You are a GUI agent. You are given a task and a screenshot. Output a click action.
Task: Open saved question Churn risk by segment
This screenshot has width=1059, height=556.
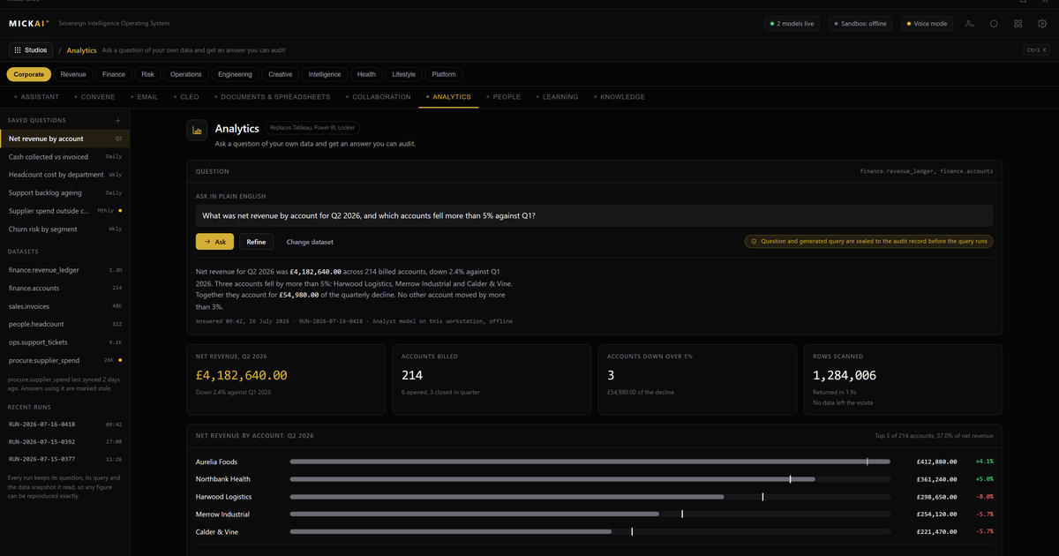click(64, 229)
